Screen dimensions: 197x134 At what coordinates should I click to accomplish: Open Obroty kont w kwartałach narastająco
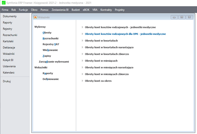109,47
